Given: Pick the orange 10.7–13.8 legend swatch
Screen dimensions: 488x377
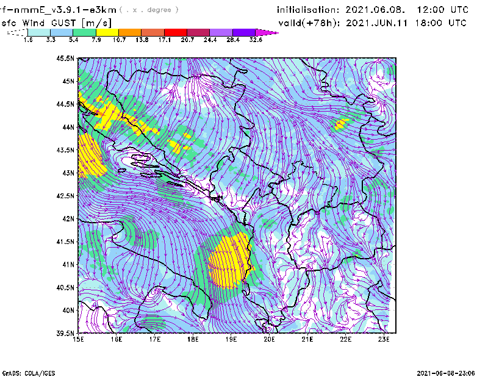Looking at the screenshot, I should (x=130, y=32).
